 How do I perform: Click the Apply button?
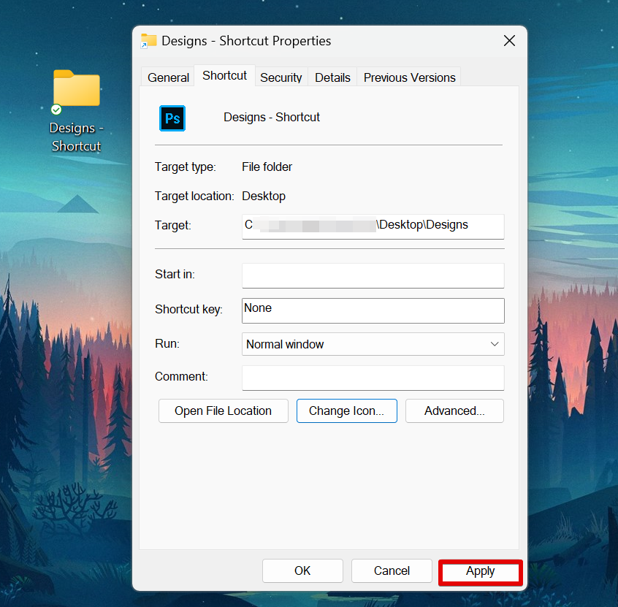pyautogui.click(x=480, y=572)
